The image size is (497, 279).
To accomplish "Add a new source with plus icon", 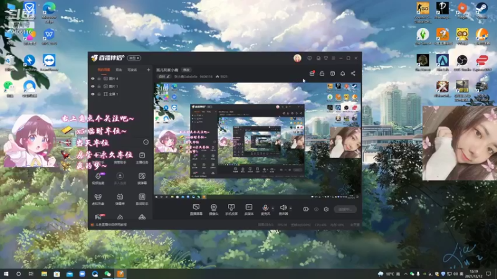I will (148, 69).
